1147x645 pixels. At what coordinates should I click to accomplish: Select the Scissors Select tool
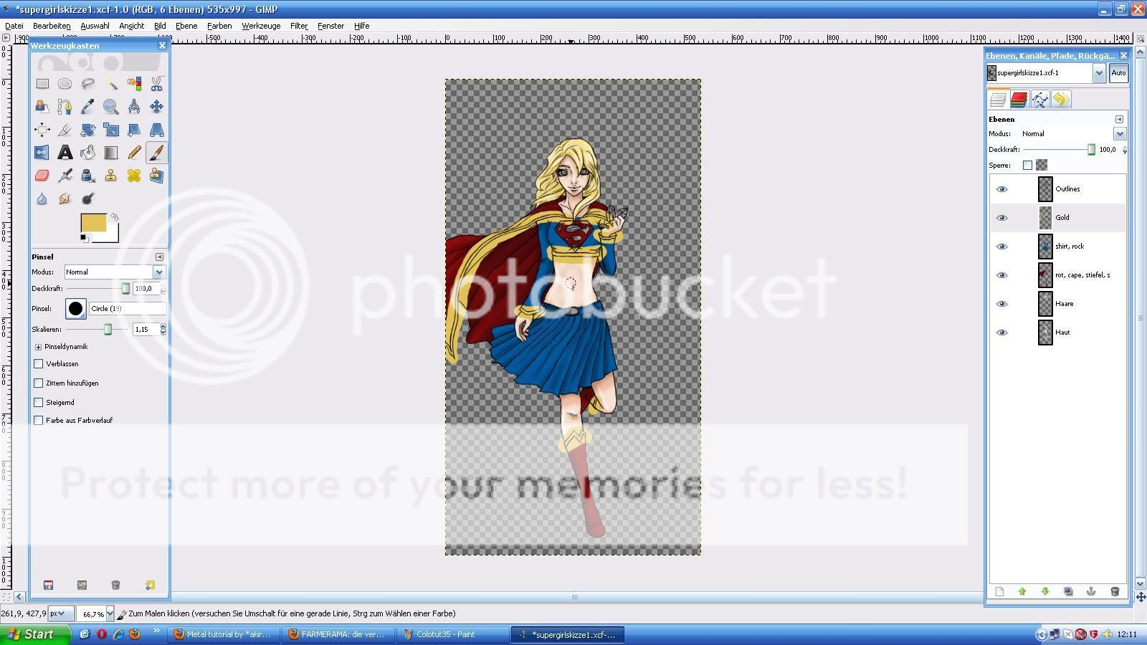pyautogui.click(x=156, y=84)
